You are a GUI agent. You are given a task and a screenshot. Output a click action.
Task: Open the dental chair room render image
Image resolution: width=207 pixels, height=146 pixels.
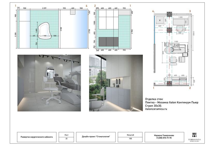pos(49,83)
